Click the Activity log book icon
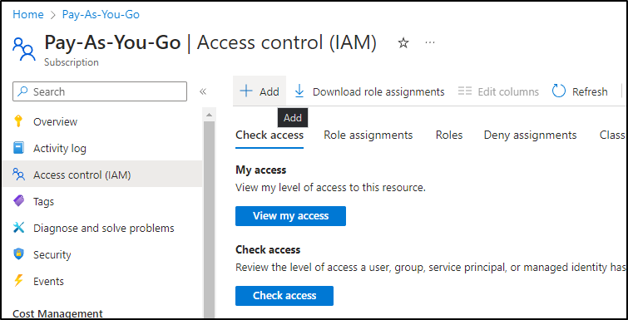The width and height of the screenshot is (628, 320). click(x=18, y=148)
